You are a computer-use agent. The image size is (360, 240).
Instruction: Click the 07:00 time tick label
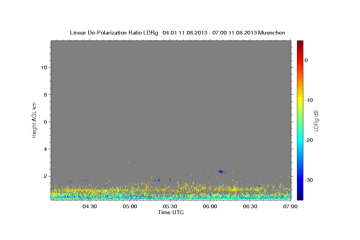(290, 206)
